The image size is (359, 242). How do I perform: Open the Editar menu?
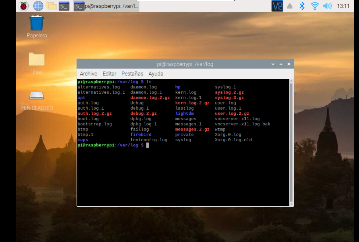pyautogui.click(x=109, y=74)
